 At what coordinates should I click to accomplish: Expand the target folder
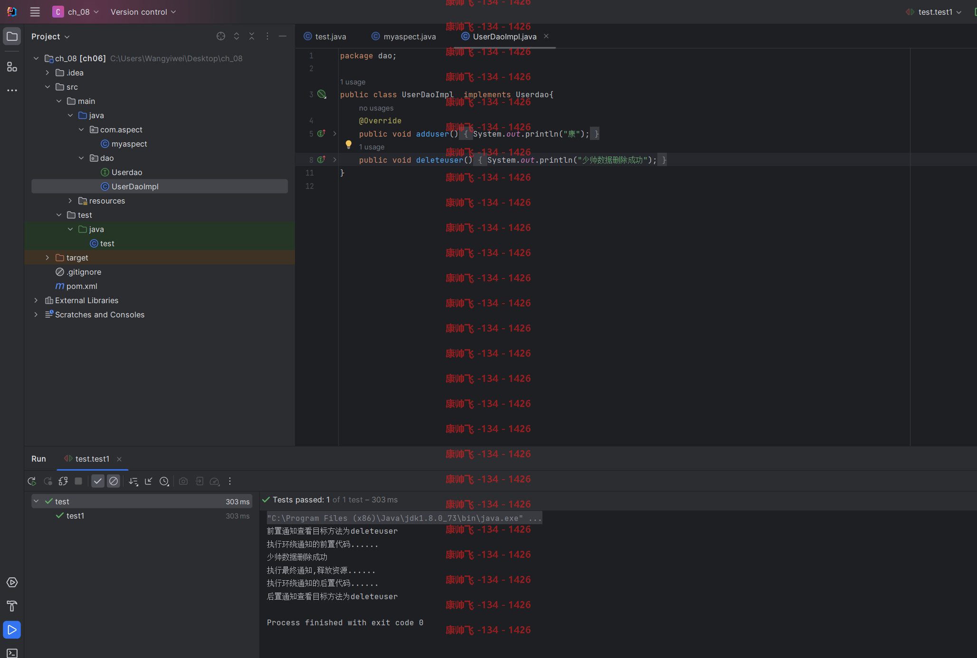(47, 258)
